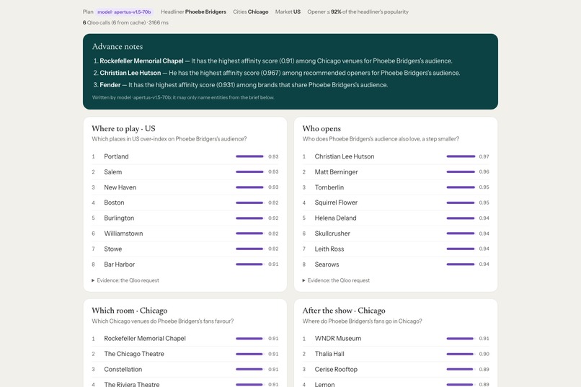Click Fender note in Advance notes
The width and height of the screenshot is (581, 387).
point(110,85)
